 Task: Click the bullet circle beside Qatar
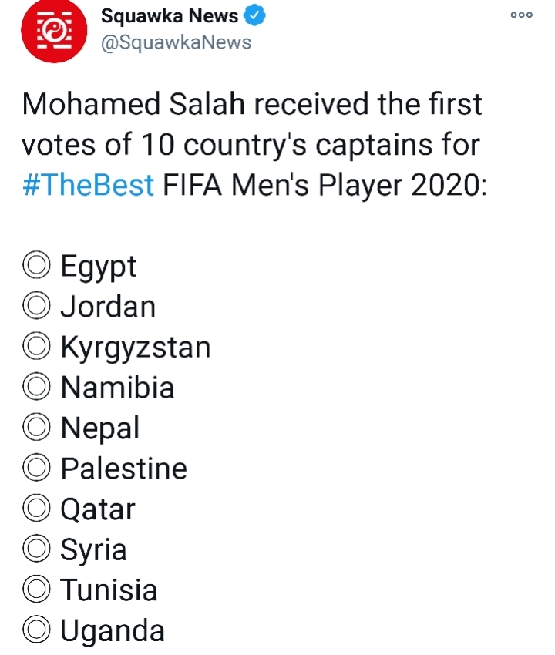pyautogui.click(x=36, y=509)
